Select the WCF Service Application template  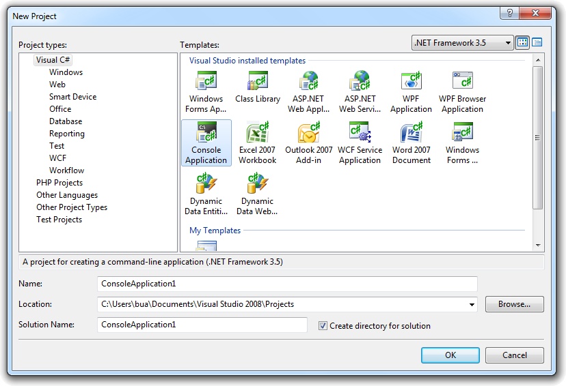coord(360,143)
